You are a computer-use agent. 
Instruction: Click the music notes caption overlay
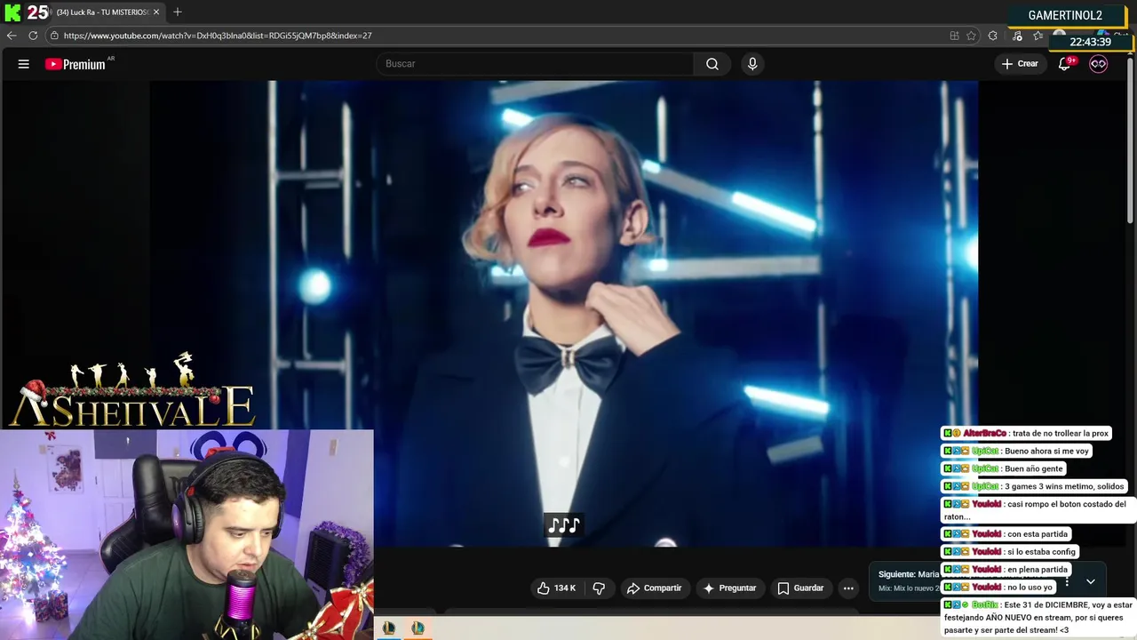tap(564, 525)
